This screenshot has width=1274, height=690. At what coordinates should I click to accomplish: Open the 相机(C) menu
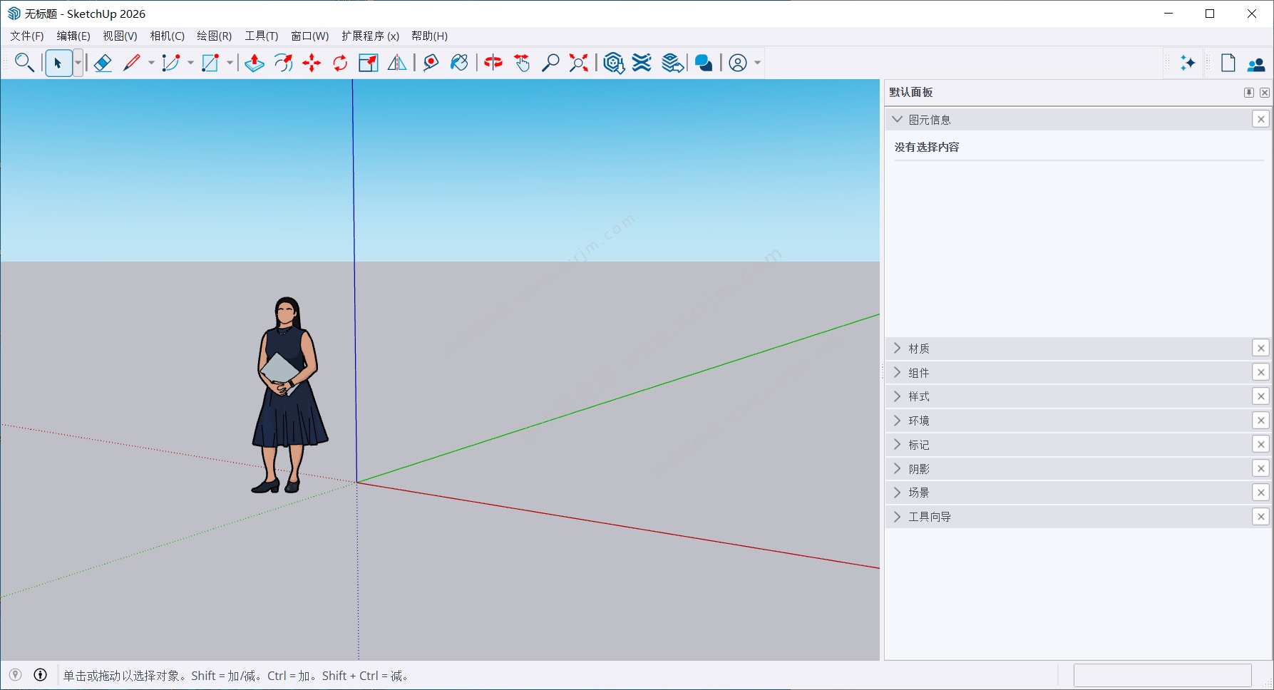point(166,36)
